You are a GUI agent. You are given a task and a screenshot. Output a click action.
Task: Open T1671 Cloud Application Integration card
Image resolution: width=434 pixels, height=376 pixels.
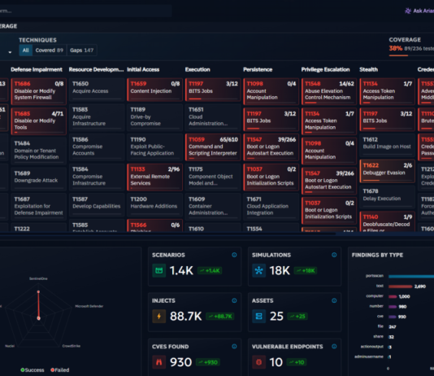tap(271, 207)
